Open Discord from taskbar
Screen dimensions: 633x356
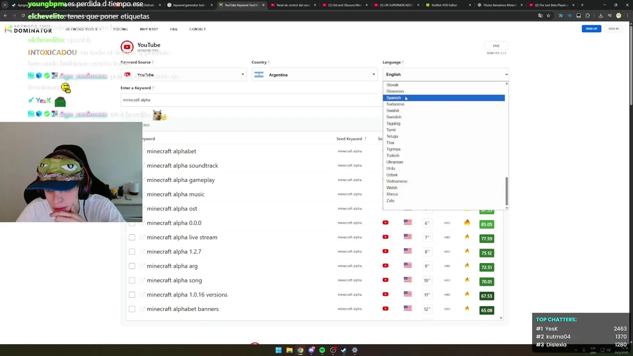pyautogui.click(x=311, y=350)
